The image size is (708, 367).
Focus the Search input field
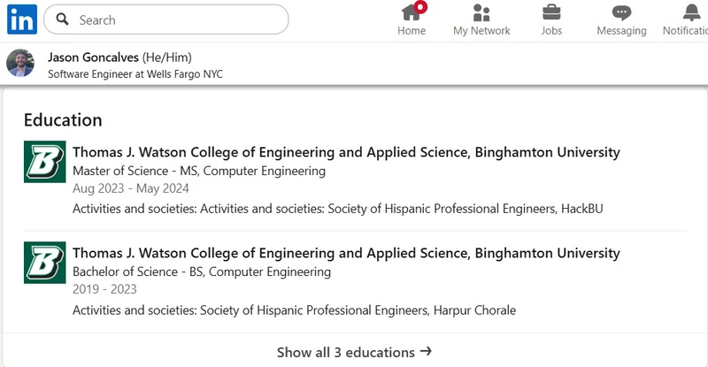point(166,19)
